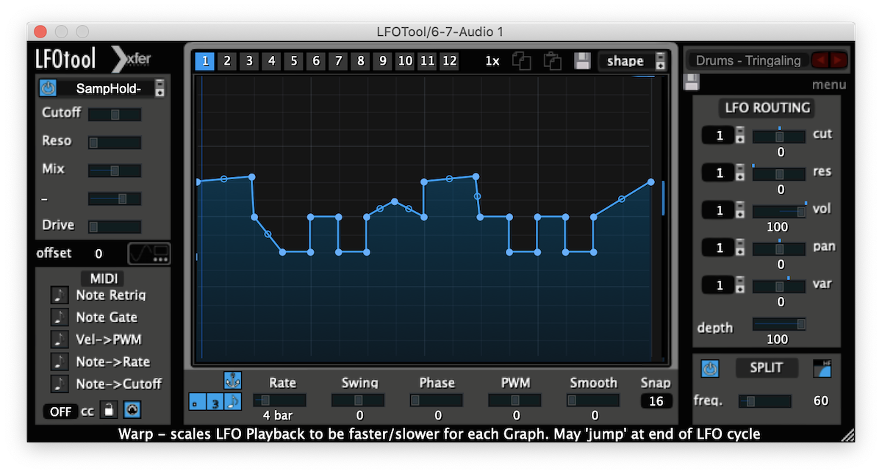Select graph tab 2

point(227,61)
